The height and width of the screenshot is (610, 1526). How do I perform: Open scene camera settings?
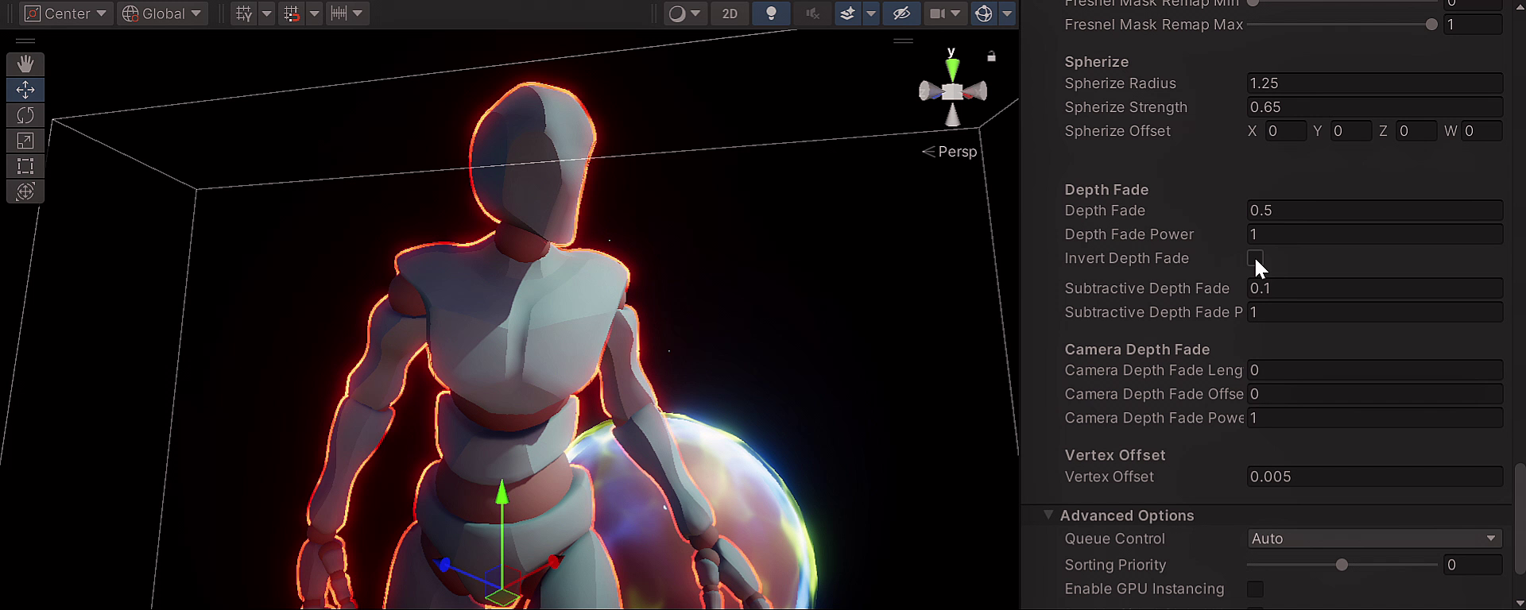point(945,14)
